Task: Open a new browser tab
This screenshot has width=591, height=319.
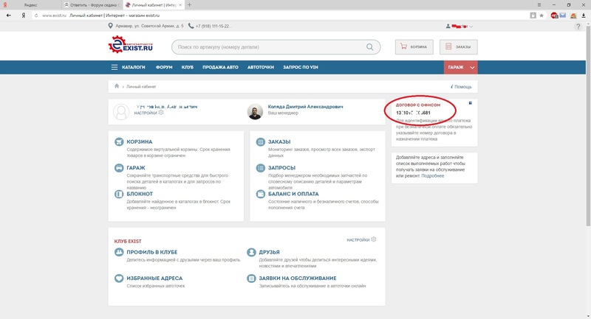Action: pos(189,5)
